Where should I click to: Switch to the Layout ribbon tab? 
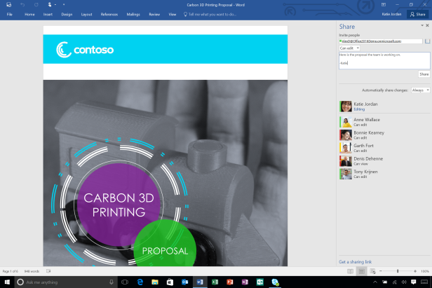[86, 14]
